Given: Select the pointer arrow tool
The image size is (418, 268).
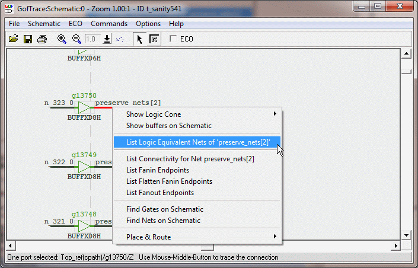Looking at the screenshot, I should [139, 39].
